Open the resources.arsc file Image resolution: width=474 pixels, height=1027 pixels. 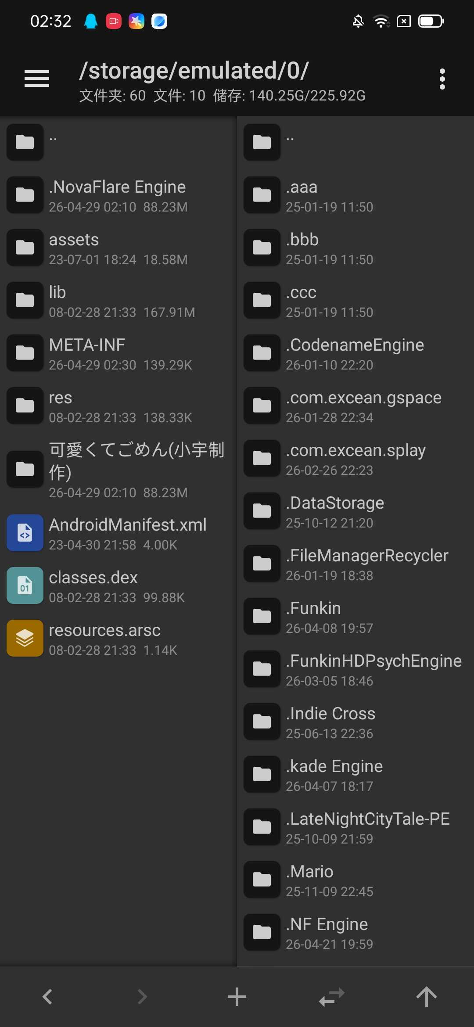[x=104, y=638]
